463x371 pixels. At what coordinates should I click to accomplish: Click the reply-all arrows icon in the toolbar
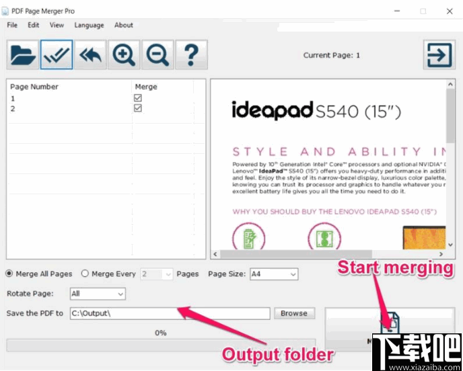point(90,55)
